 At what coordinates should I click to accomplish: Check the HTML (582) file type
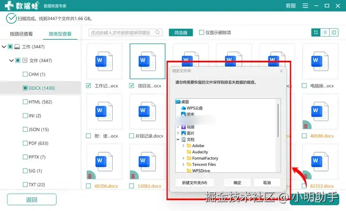pyautogui.click(x=25, y=102)
